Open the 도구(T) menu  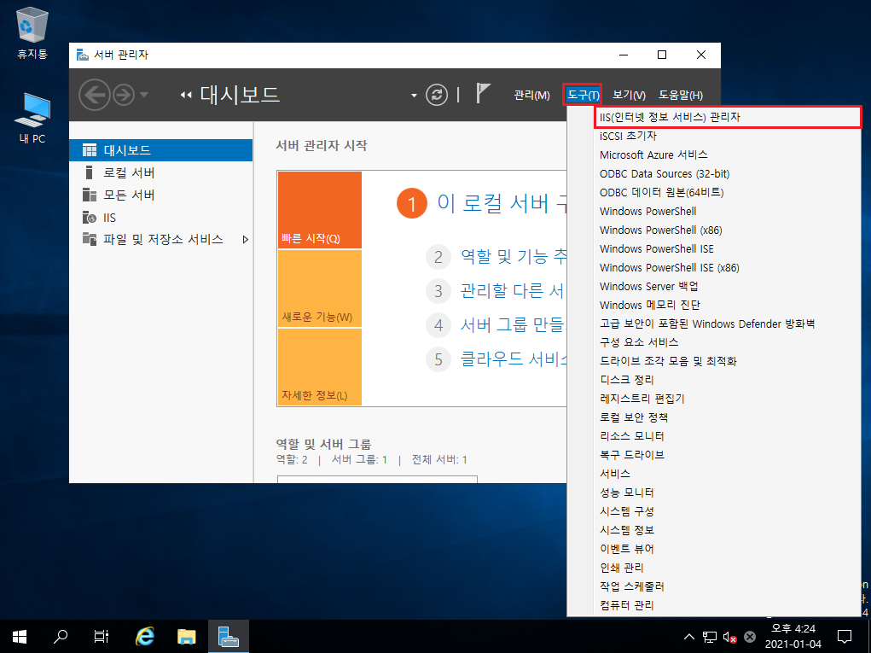(x=583, y=95)
